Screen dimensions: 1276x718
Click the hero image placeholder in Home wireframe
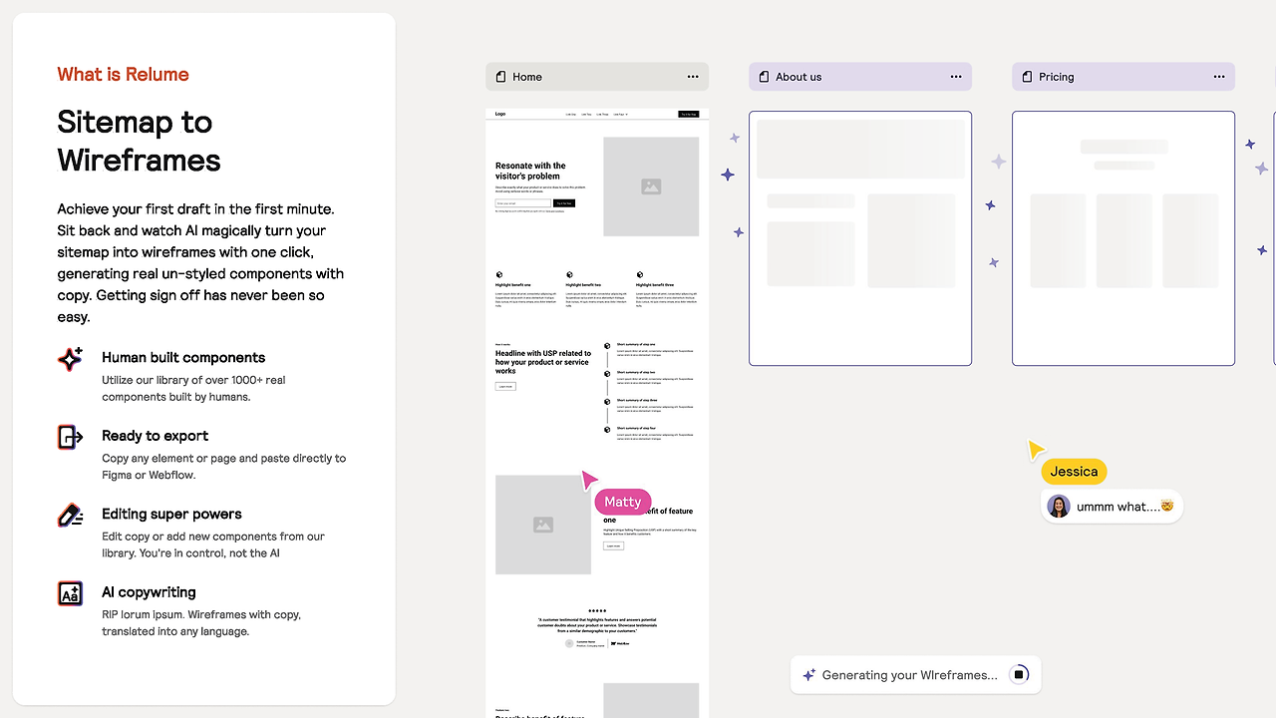[651, 186]
